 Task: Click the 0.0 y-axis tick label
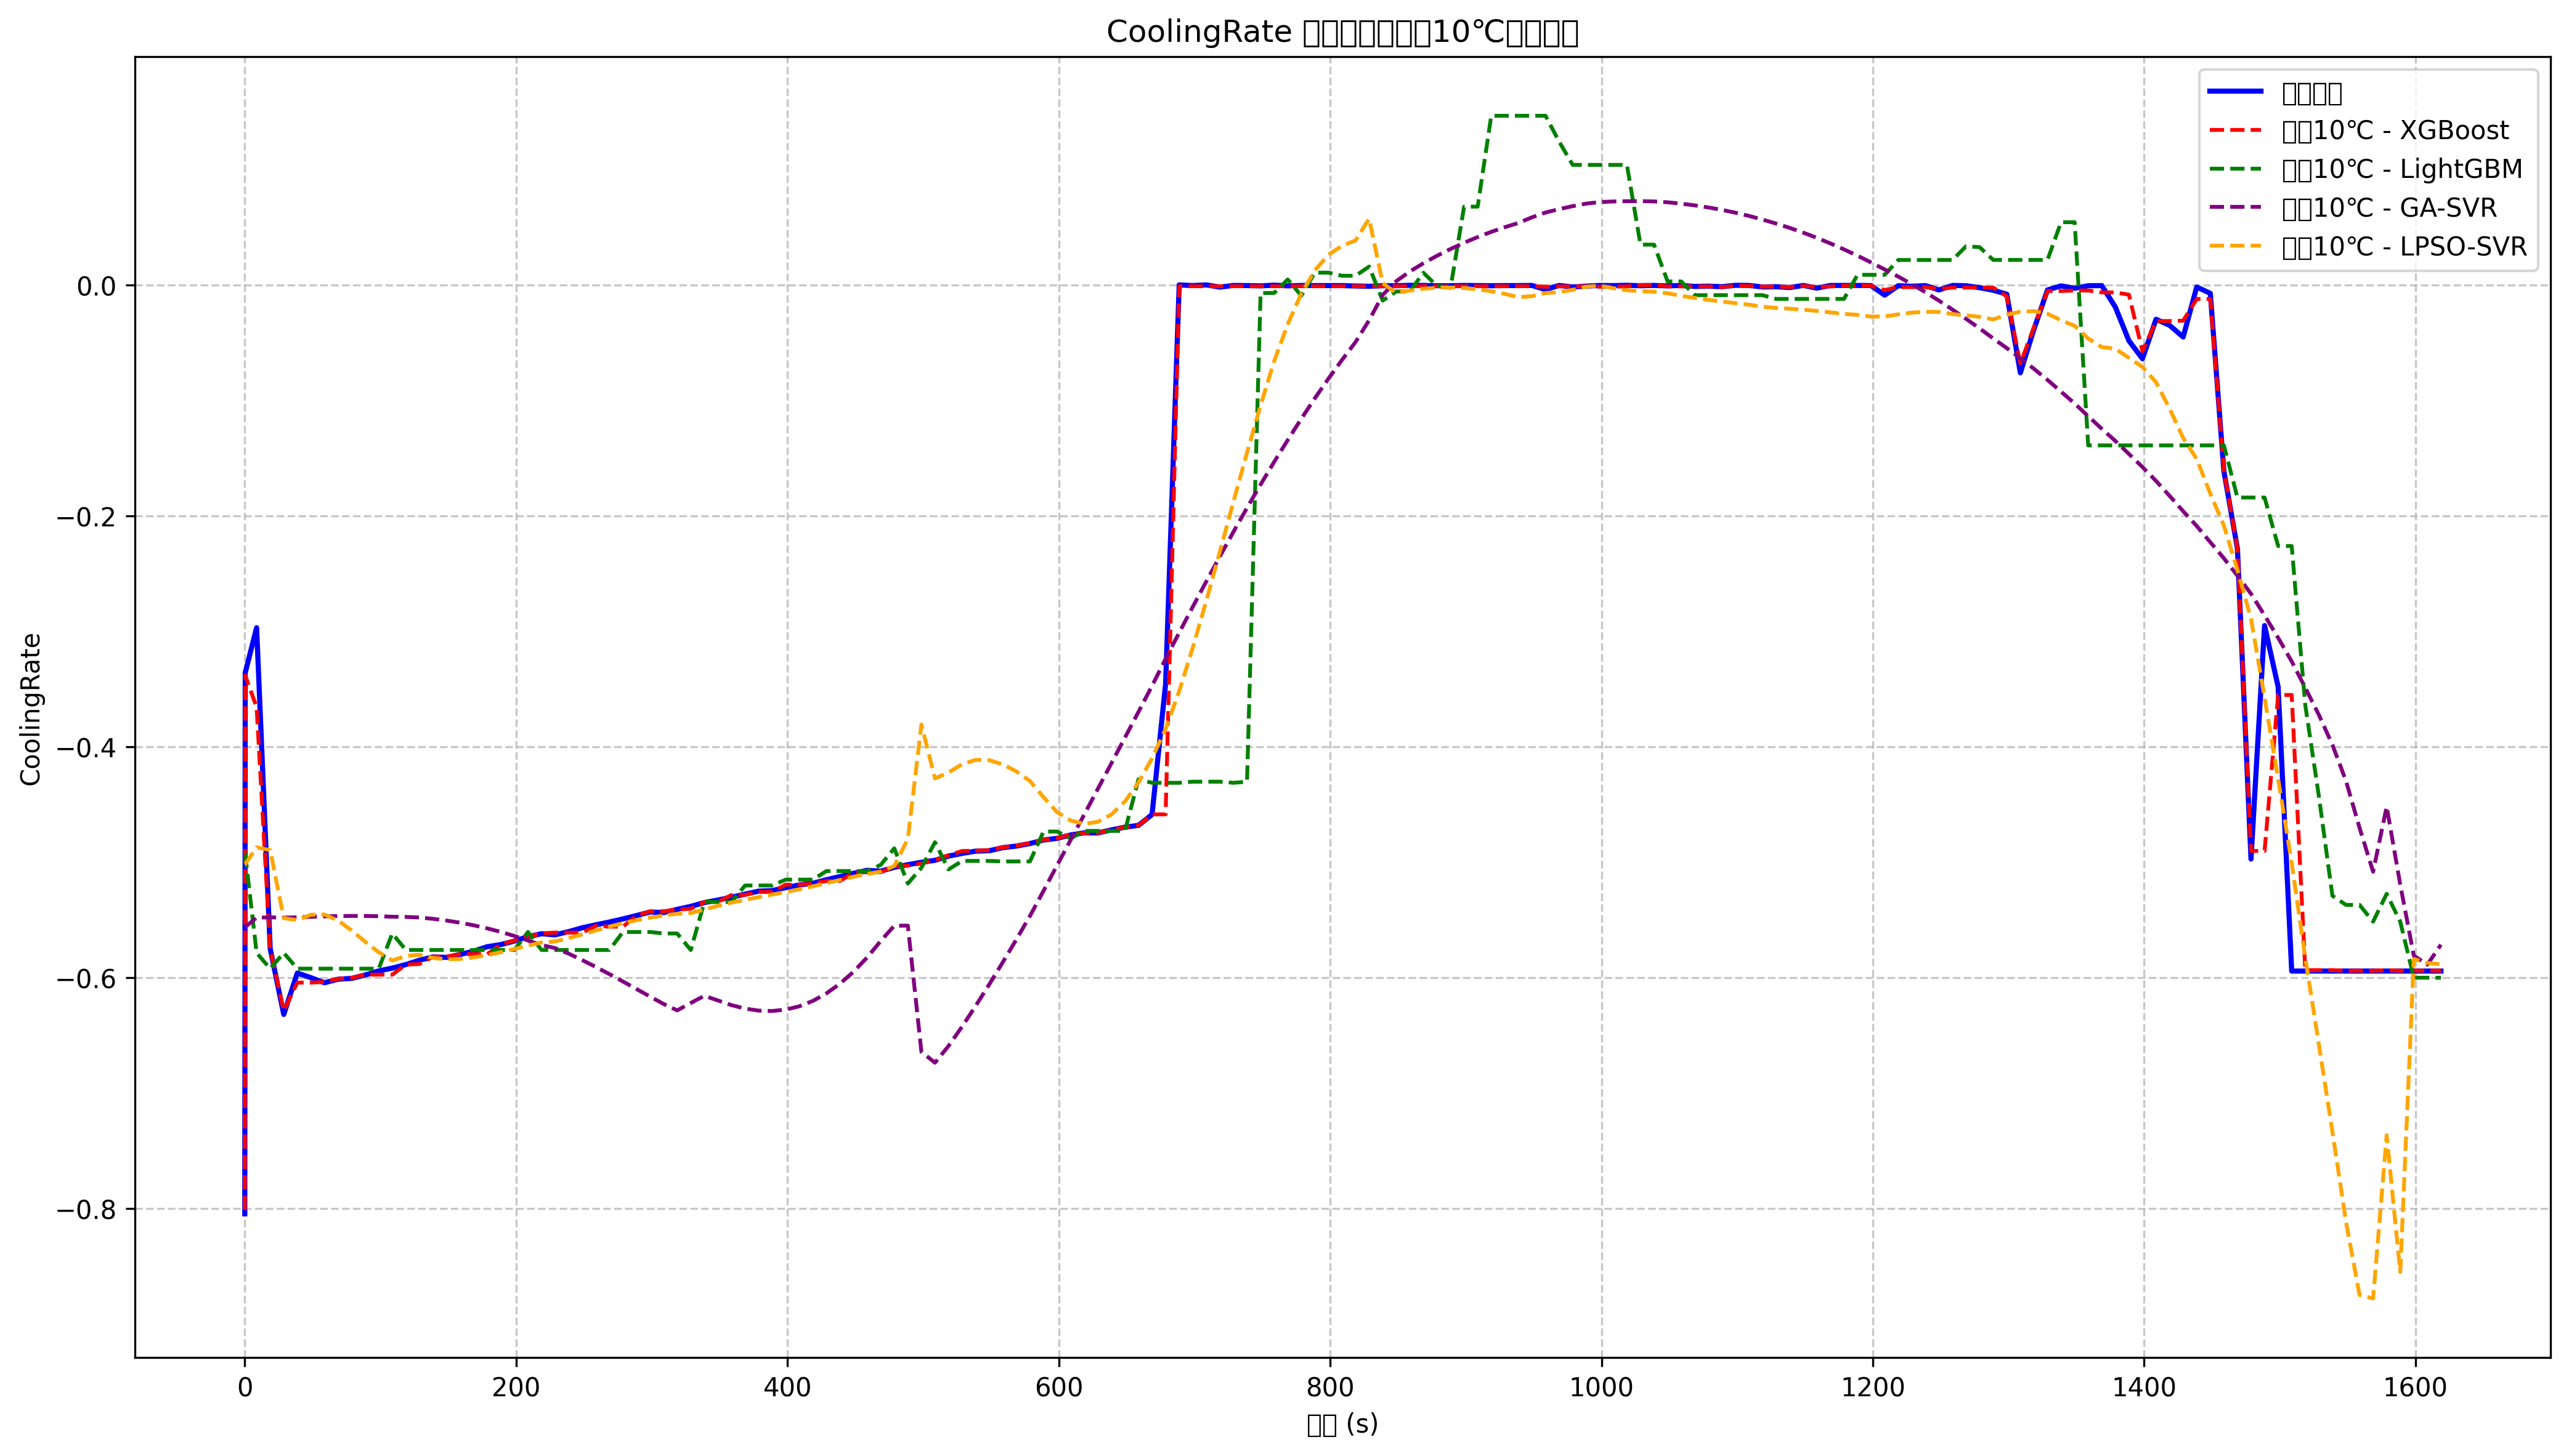click(x=96, y=287)
